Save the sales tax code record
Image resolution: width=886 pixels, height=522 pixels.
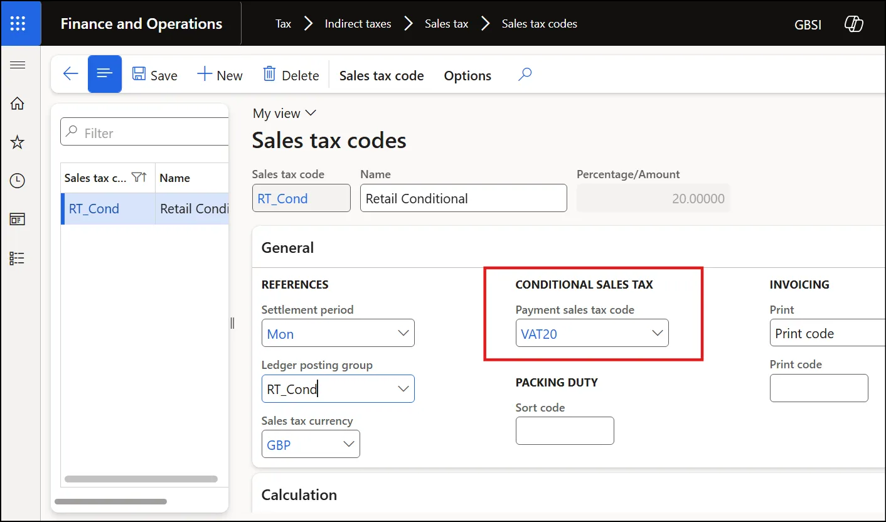tap(155, 75)
